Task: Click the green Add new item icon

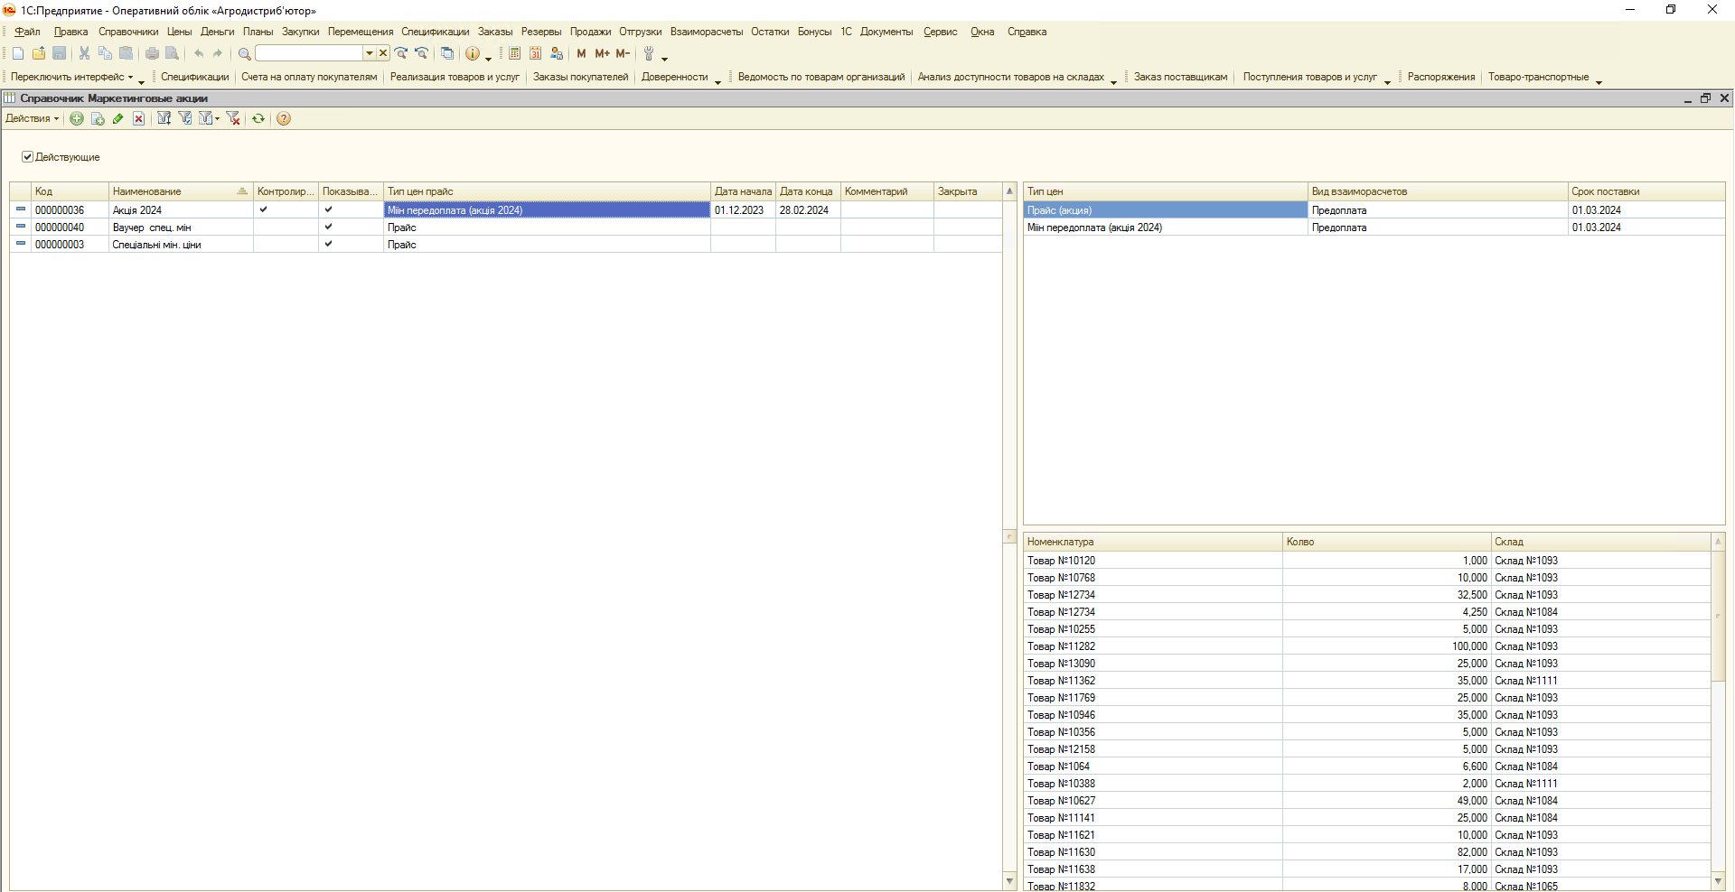Action: (77, 118)
